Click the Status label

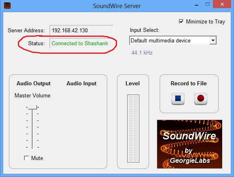[37, 44]
